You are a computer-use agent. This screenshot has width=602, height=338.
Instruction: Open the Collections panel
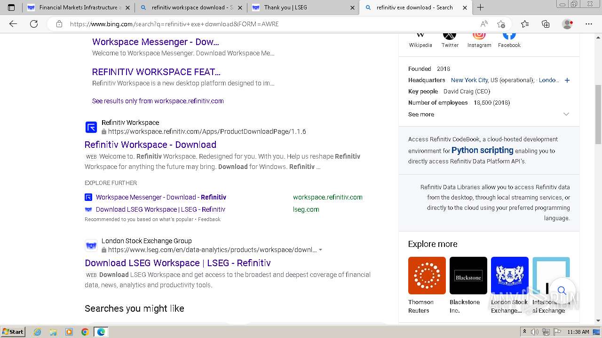tap(546, 24)
